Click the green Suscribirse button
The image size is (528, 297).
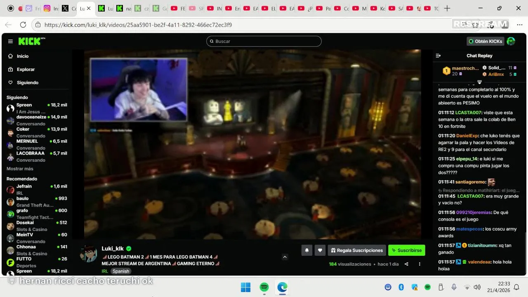[406, 250]
